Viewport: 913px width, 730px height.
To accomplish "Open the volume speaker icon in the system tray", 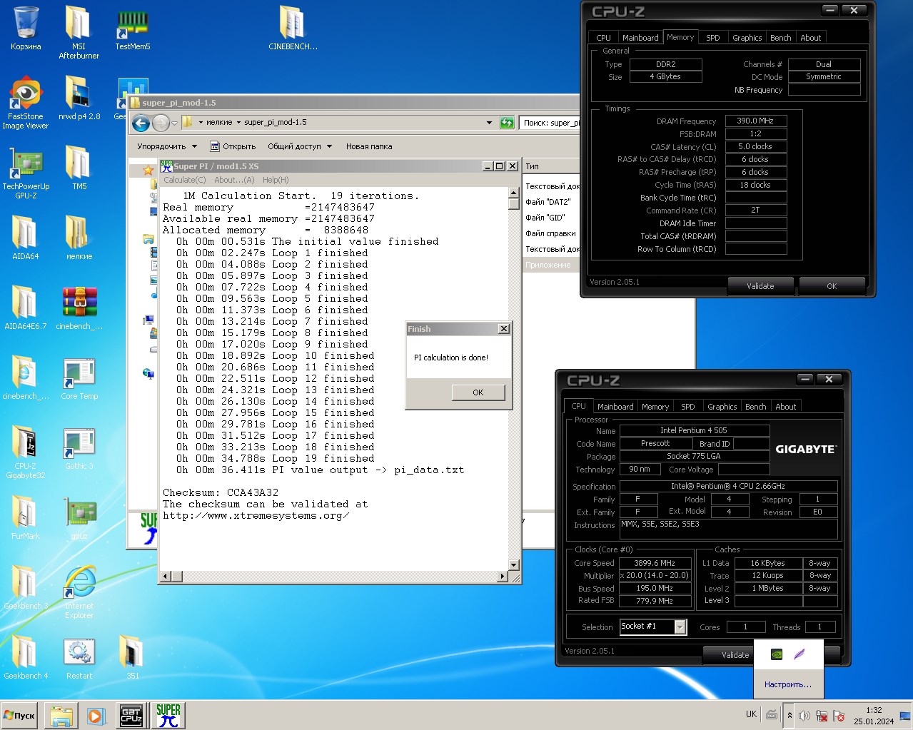I will click(x=804, y=715).
